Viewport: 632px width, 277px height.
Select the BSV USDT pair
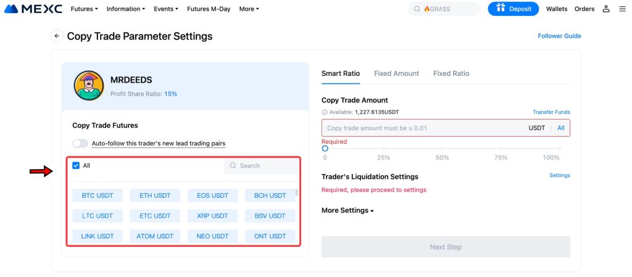(x=270, y=216)
